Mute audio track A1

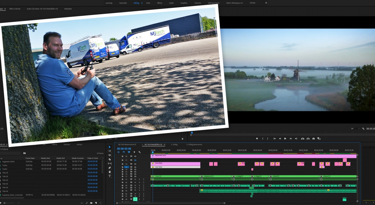click(x=135, y=179)
